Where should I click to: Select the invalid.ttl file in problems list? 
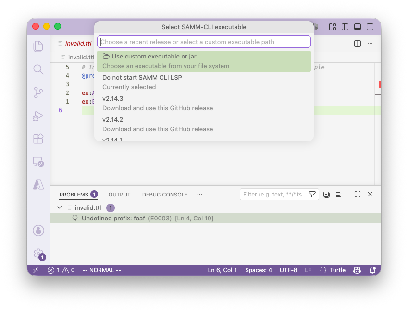pos(88,208)
